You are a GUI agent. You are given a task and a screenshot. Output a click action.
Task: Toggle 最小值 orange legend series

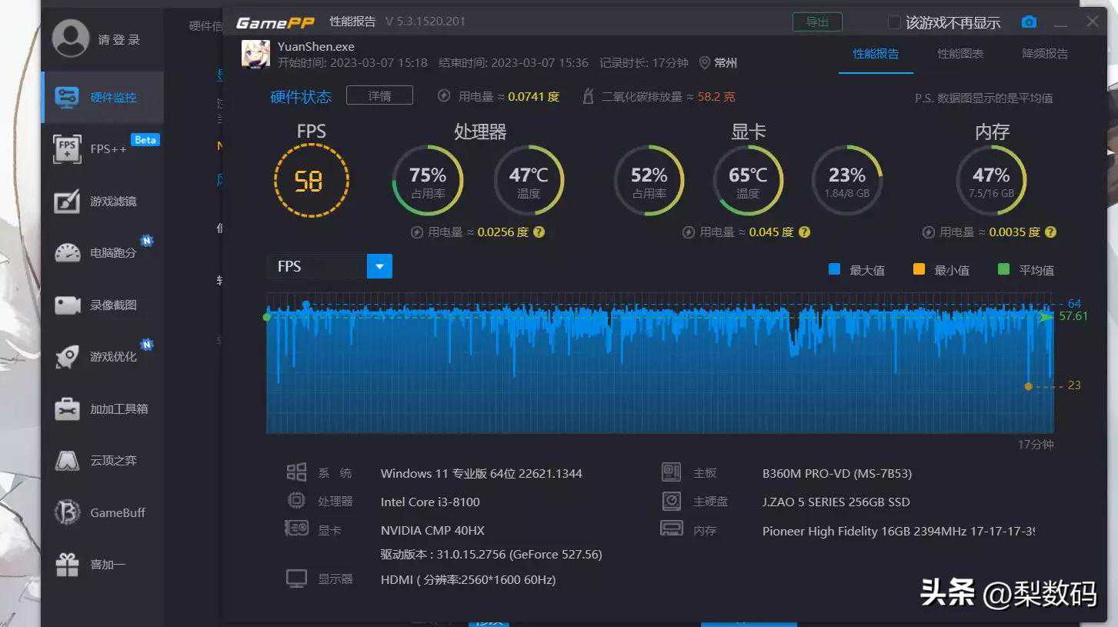click(x=919, y=269)
